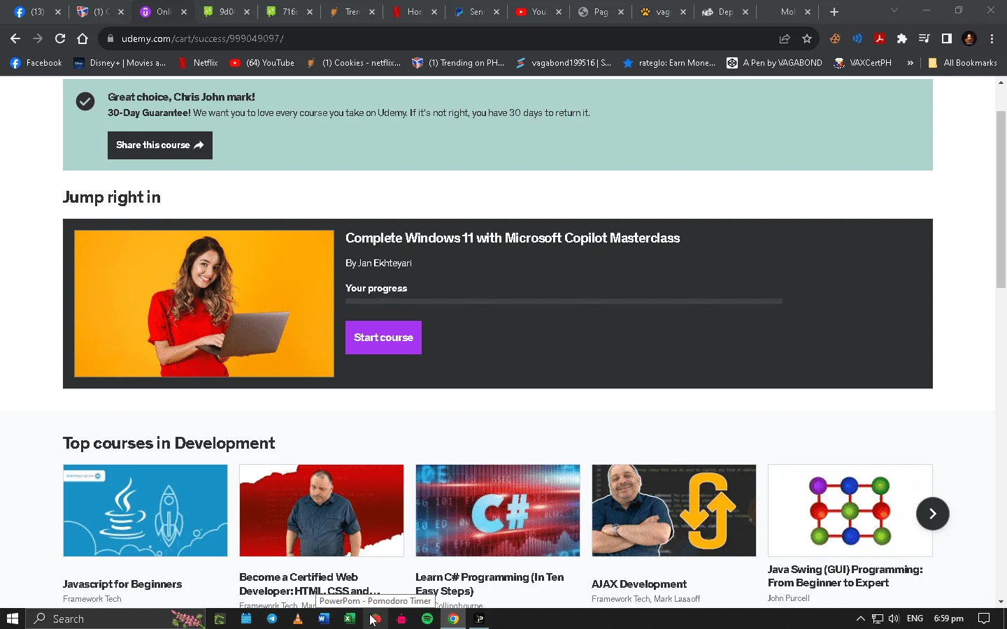
Task: Toggle the browser side panel icon
Action: (x=946, y=38)
